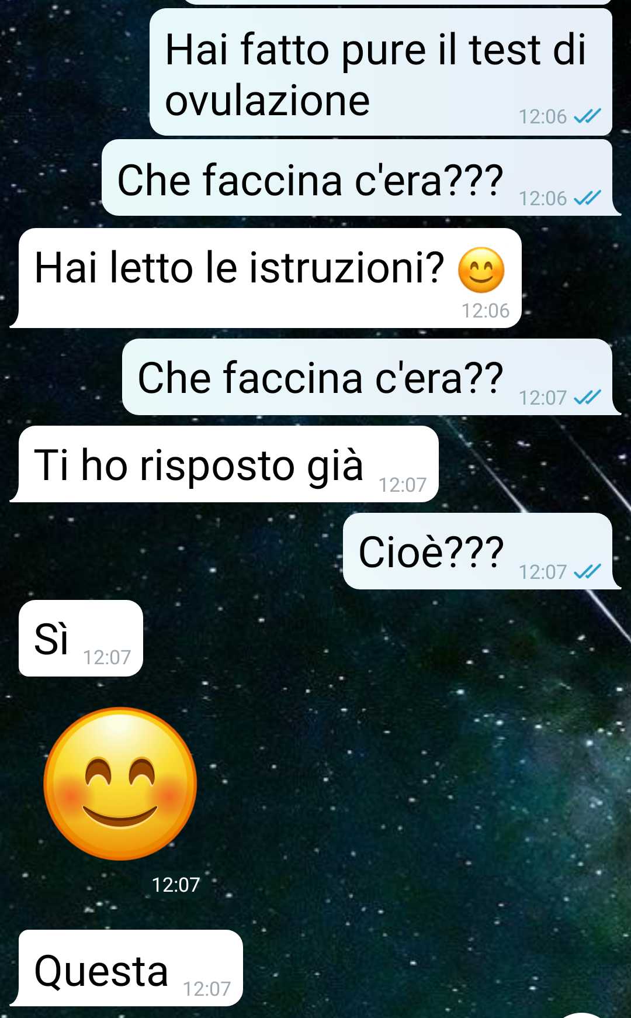Select the 'Questa' message bubble
Screen dimensions: 631x1018
(x=127, y=968)
